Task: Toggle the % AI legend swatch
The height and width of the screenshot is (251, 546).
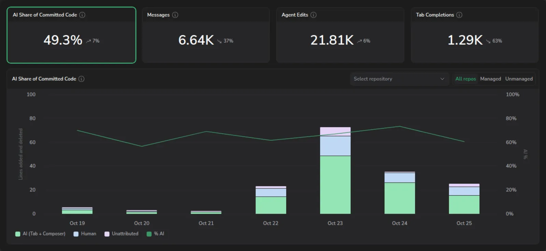Action: click(x=149, y=234)
